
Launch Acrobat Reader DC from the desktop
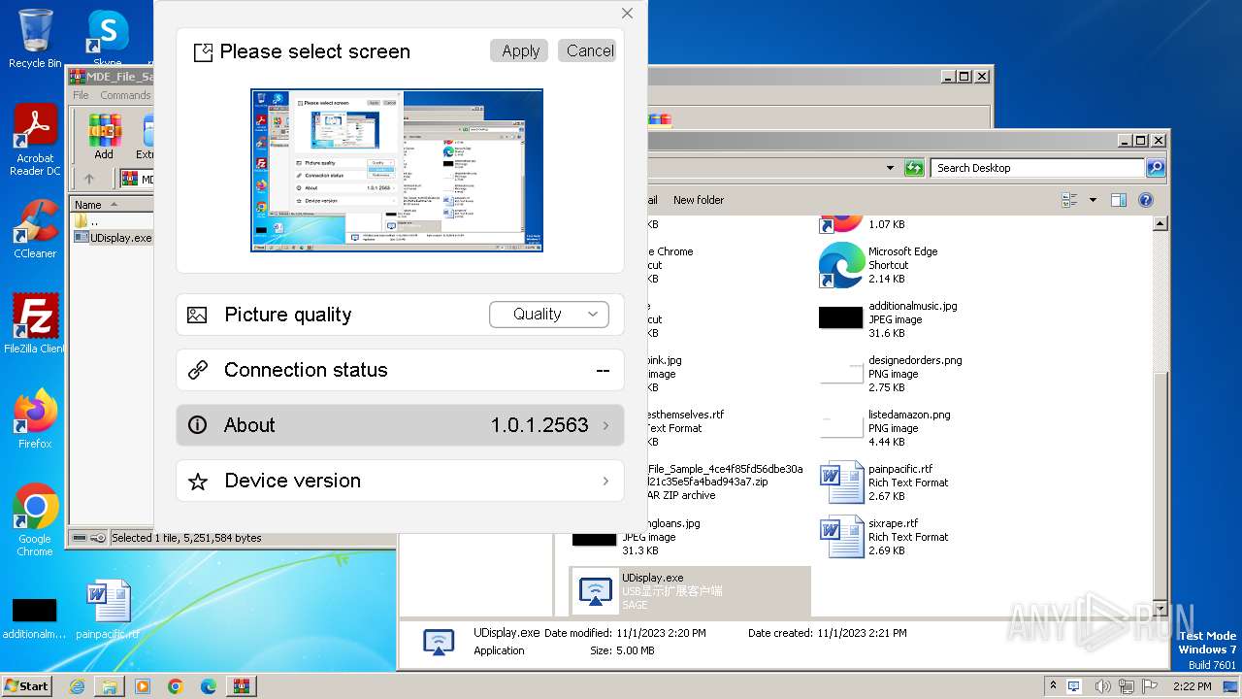point(35,141)
